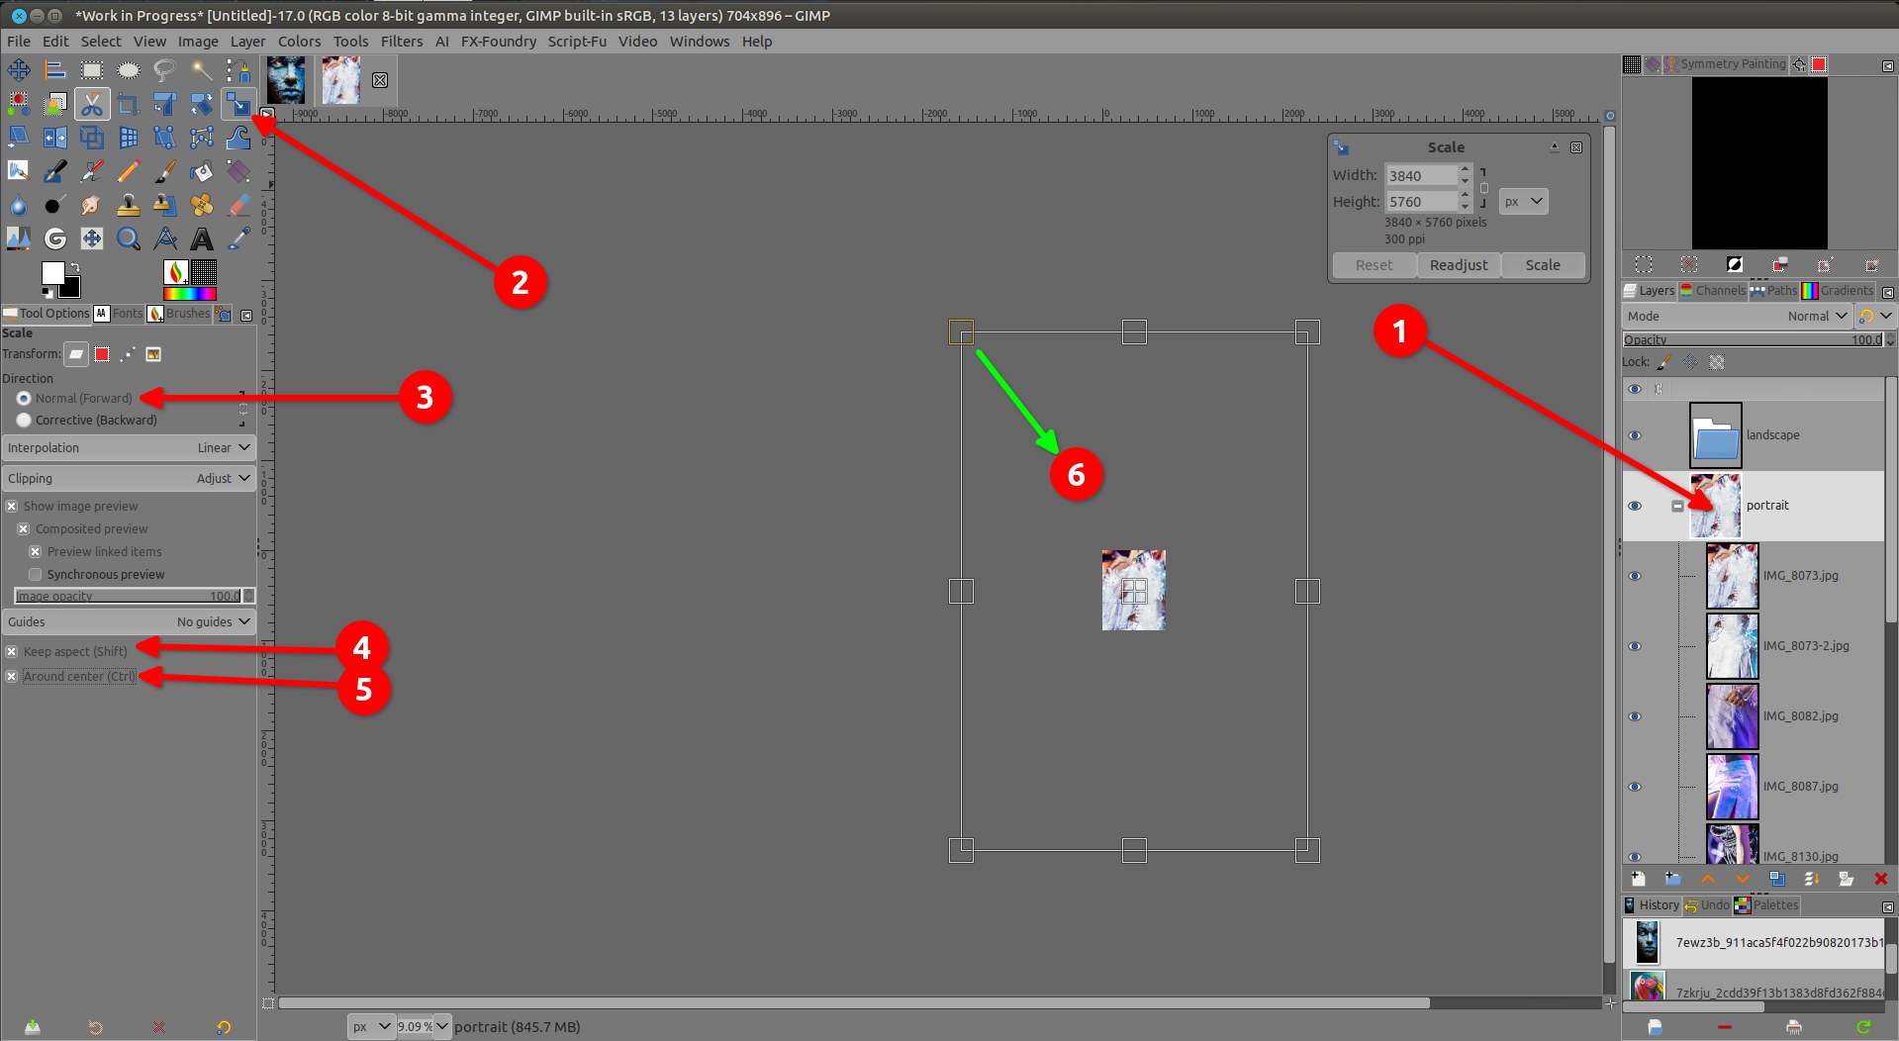This screenshot has width=1899, height=1041.
Task: Open the Guides dropdown
Action: point(129,621)
